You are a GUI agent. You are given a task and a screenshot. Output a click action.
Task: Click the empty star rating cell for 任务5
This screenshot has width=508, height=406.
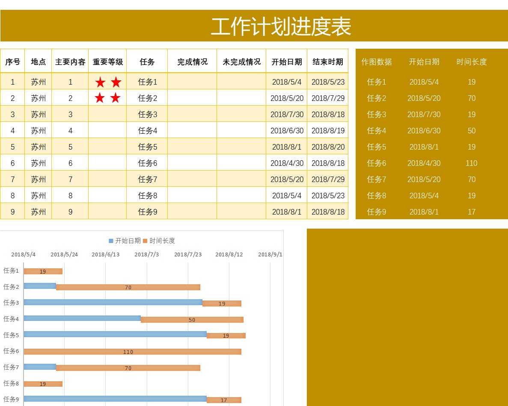click(107, 147)
